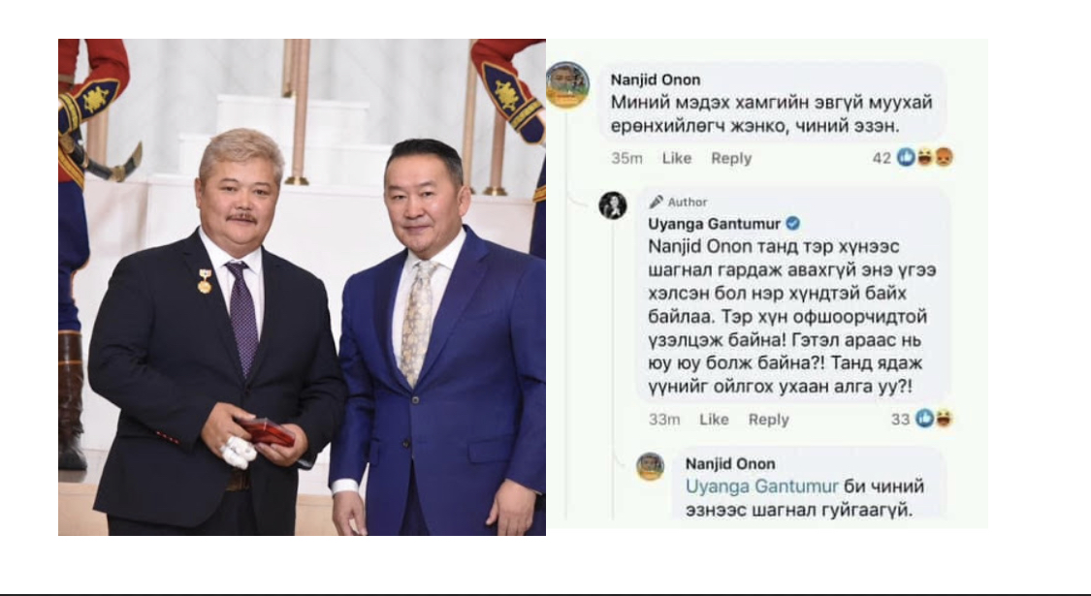The width and height of the screenshot is (1091, 596).
Task: Click the angry reaction icon on first comment
Action: (945, 157)
